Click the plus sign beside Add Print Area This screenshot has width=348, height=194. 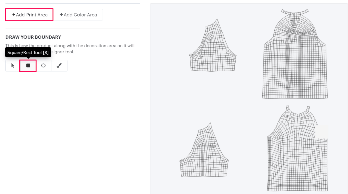coord(14,15)
